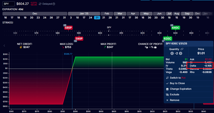Click the Ask $1.02 value
This screenshot has width=214, height=113.
pos(208,59)
